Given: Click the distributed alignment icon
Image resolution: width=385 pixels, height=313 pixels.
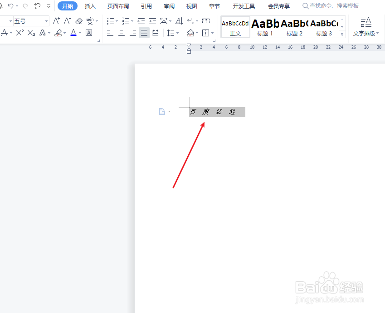Looking at the screenshot, I should tap(156, 33).
